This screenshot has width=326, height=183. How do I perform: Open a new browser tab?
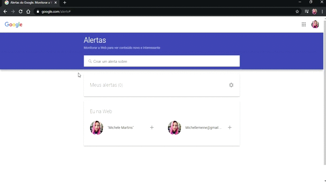(65, 3)
